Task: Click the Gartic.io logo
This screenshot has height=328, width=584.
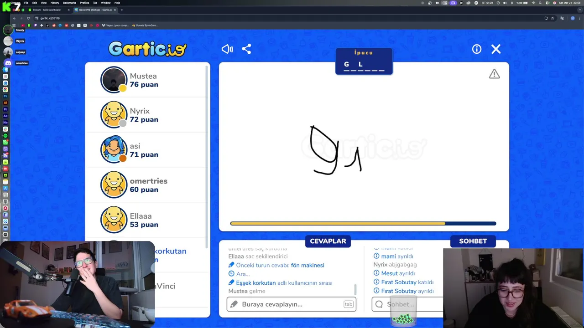Action: click(x=147, y=49)
